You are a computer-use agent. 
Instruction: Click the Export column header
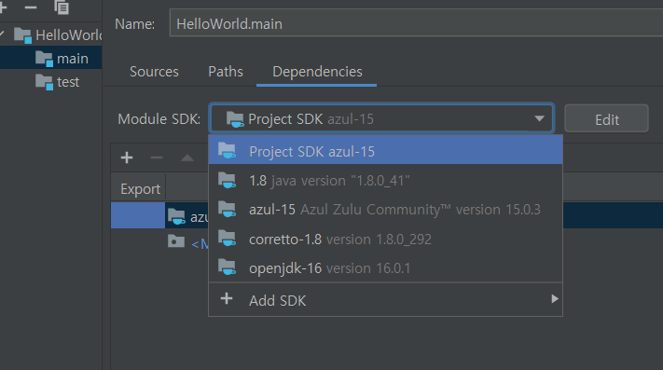tap(140, 189)
